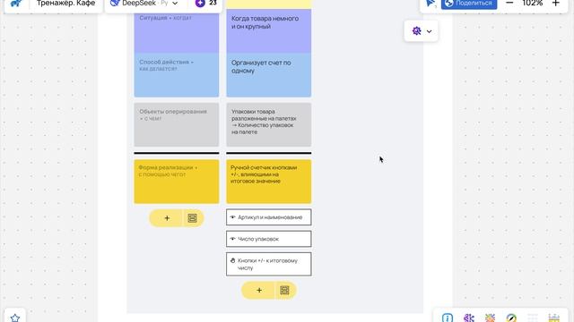
Task: Click the faded gray grid icon in bottom toolbar
Action: [x=533, y=318]
